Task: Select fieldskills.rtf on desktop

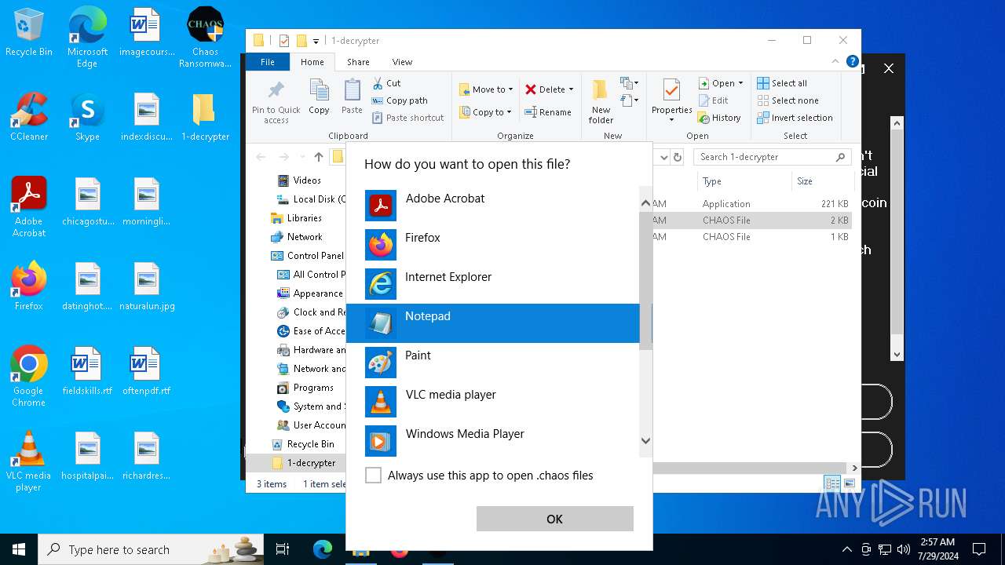Action: [87, 372]
